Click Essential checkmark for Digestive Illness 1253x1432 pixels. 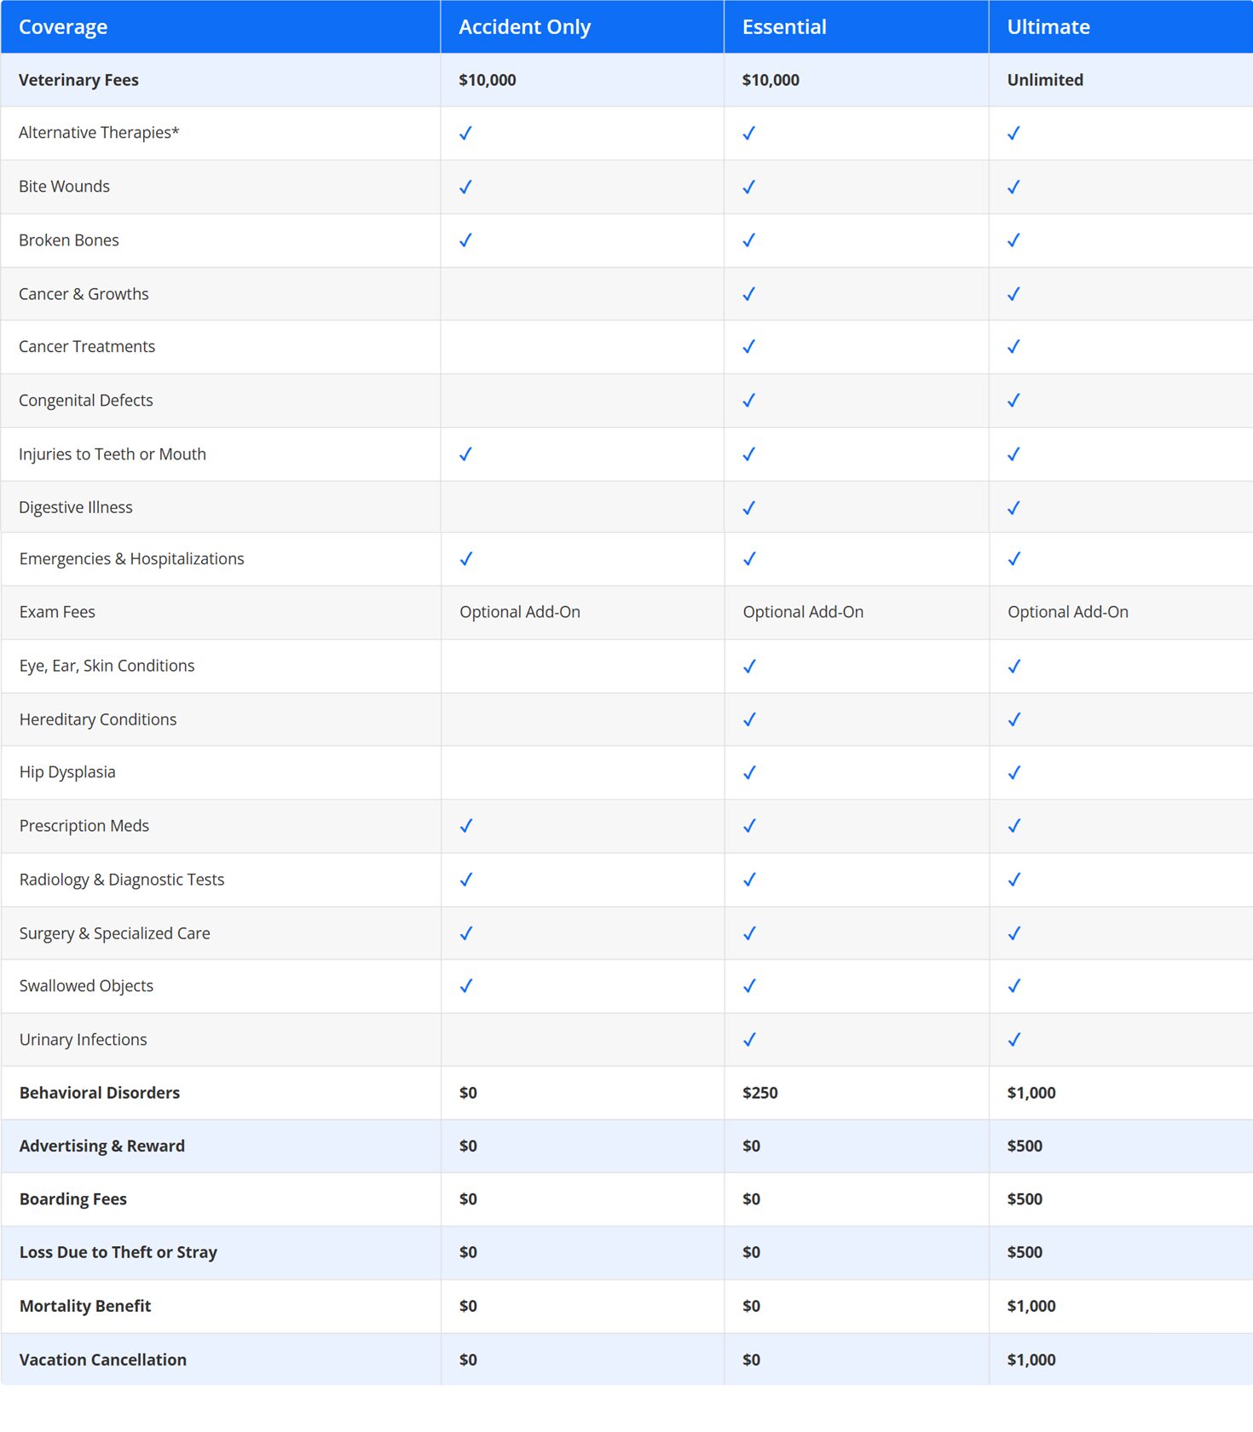click(x=748, y=508)
